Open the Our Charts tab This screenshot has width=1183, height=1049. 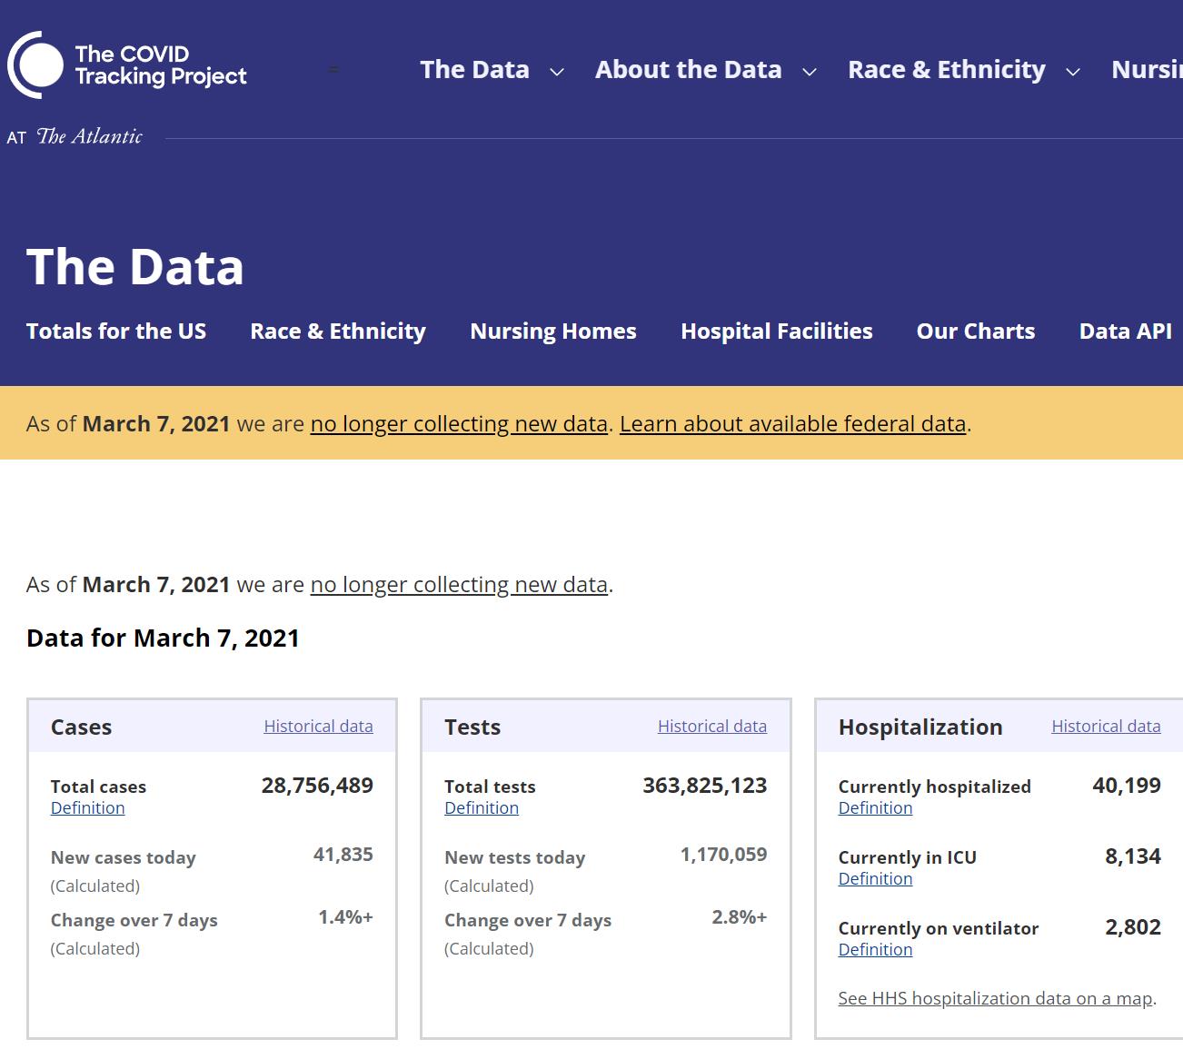[x=975, y=332]
